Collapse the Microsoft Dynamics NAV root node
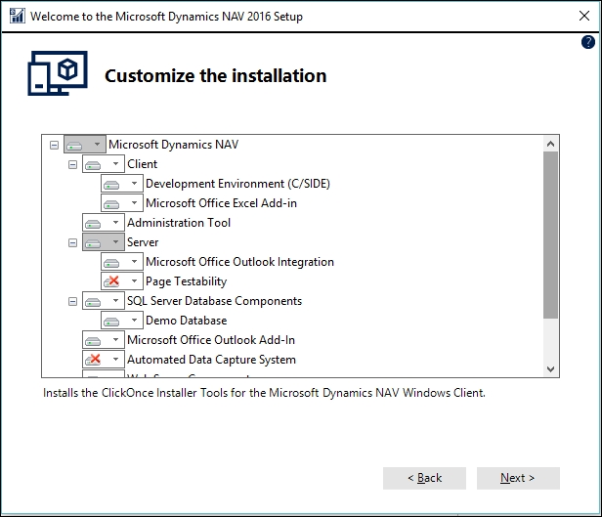The height and width of the screenshot is (517, 602). point(54,145)
